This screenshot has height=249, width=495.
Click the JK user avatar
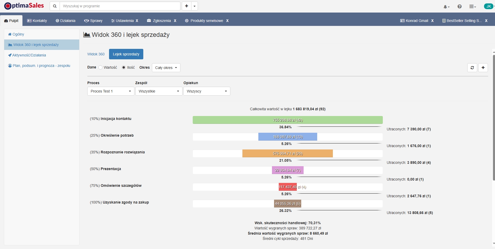[488, 6]
